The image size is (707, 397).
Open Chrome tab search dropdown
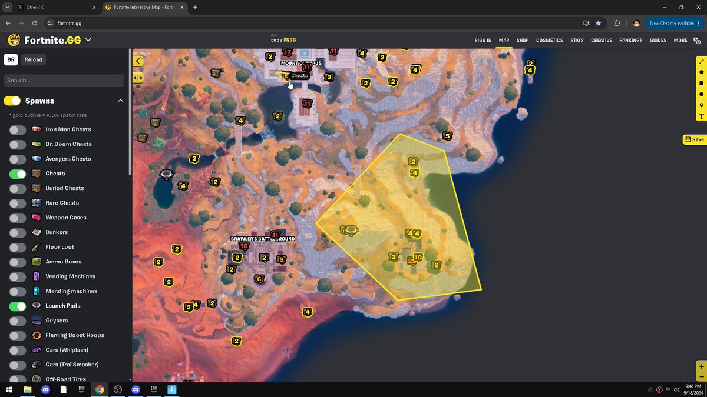tap(7, 7)
